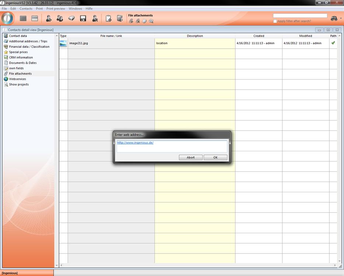This screenshot has height=276, width=344.
Task: Click the Abort button in dialog
Action: tap(191, 157)
